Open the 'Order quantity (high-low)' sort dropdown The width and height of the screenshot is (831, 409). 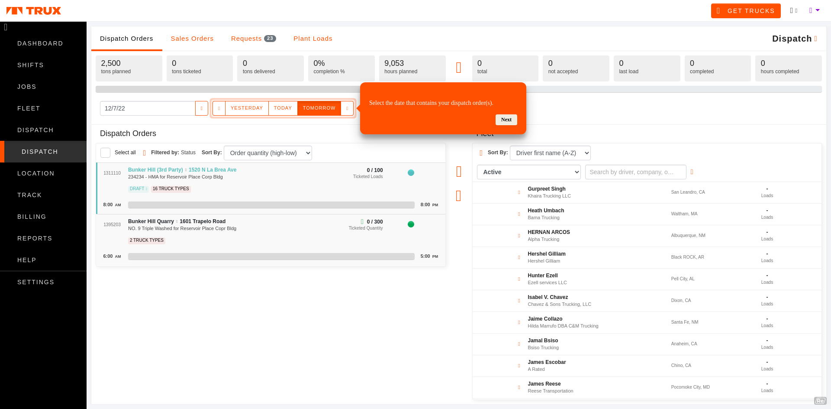pyautogui.click(x=267, y=153)
